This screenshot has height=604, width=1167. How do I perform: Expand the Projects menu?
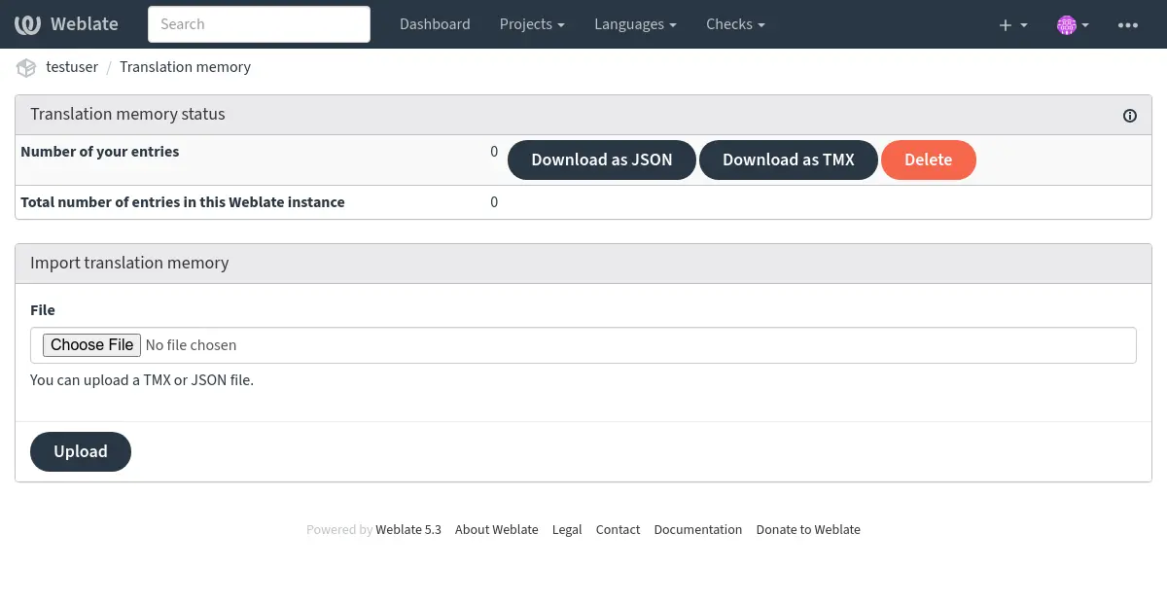(x=532, y=24)
